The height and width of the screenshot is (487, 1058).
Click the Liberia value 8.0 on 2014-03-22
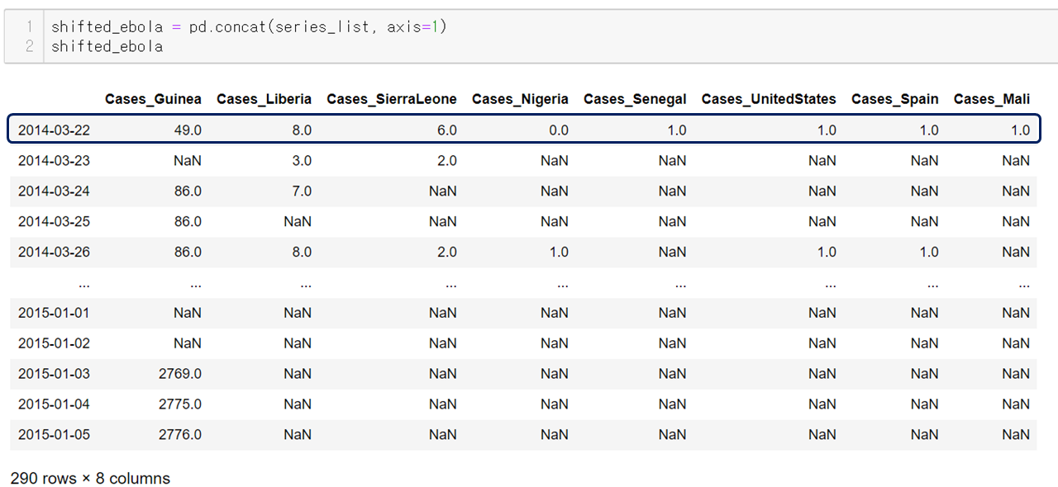[302, 130]
